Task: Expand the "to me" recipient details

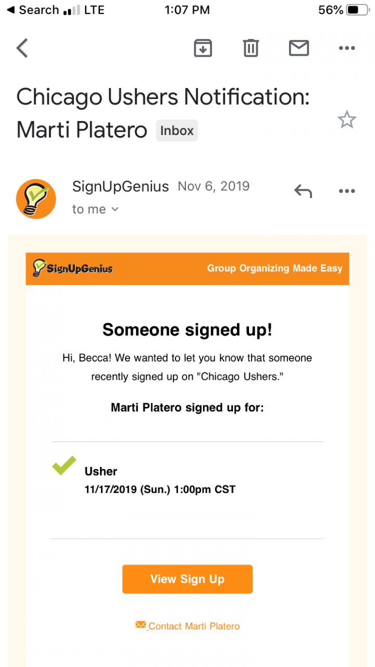Action: point(95,209)
